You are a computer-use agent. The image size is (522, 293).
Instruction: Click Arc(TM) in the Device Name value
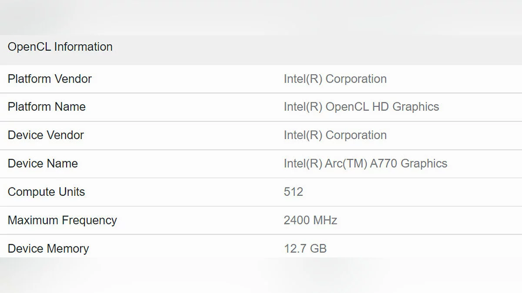click(345, 164)
